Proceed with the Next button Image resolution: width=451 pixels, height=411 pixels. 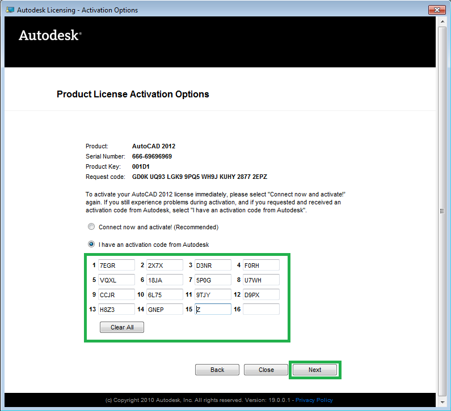(315, 370)
